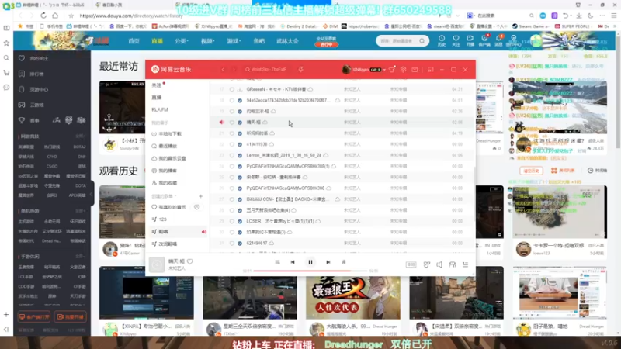The height and width of the screenshot is (349, 621).
Task: Open 排行榜 in Douyu left sidebar
Action: point(32,74)
